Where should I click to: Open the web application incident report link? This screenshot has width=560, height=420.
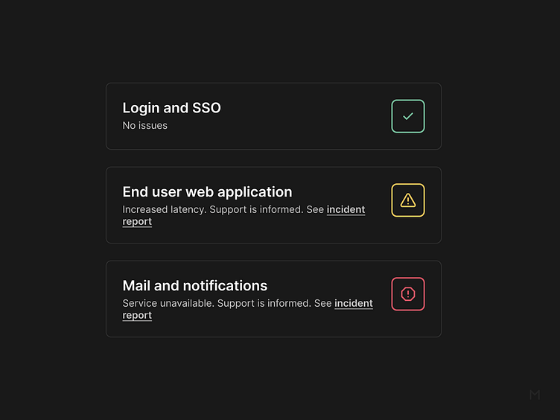[x=346, y=210]
